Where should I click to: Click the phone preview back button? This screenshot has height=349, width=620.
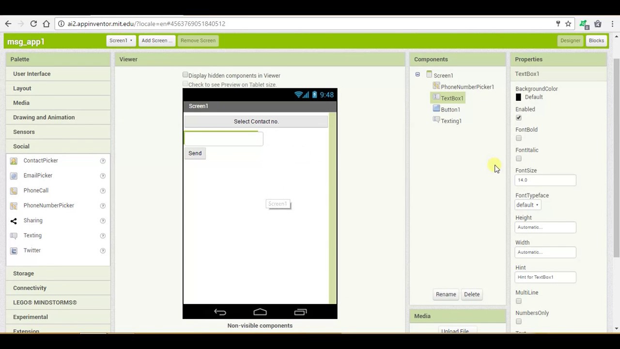[220, 312]
